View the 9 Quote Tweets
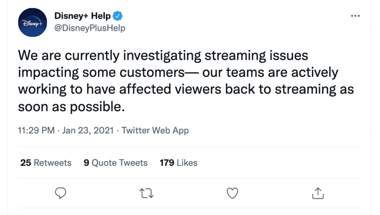Image resolution: width=380 pixels, height=215 pixels. pos(115,163)
